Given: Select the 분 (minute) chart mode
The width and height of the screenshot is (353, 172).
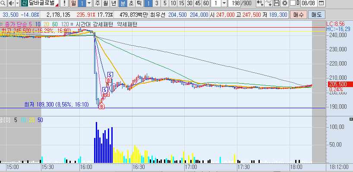Looking at the screenshot, I should coord(123,3).
